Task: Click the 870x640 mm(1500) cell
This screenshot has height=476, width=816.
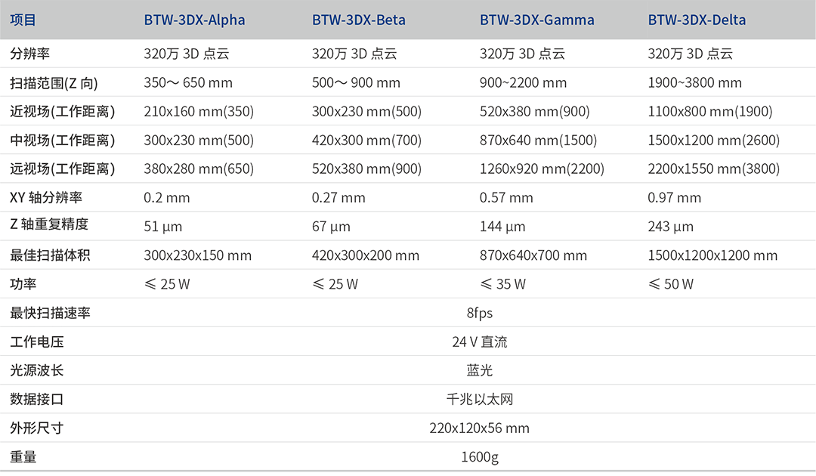Action: (x=538, y=141)
